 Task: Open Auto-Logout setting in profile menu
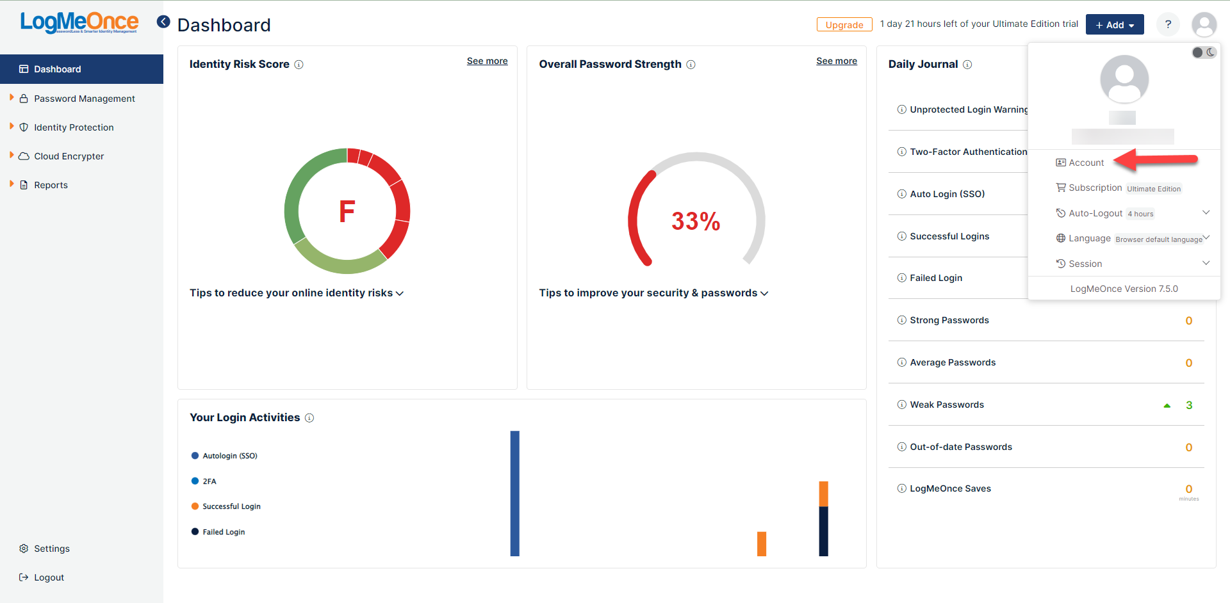coord(1105,213)
